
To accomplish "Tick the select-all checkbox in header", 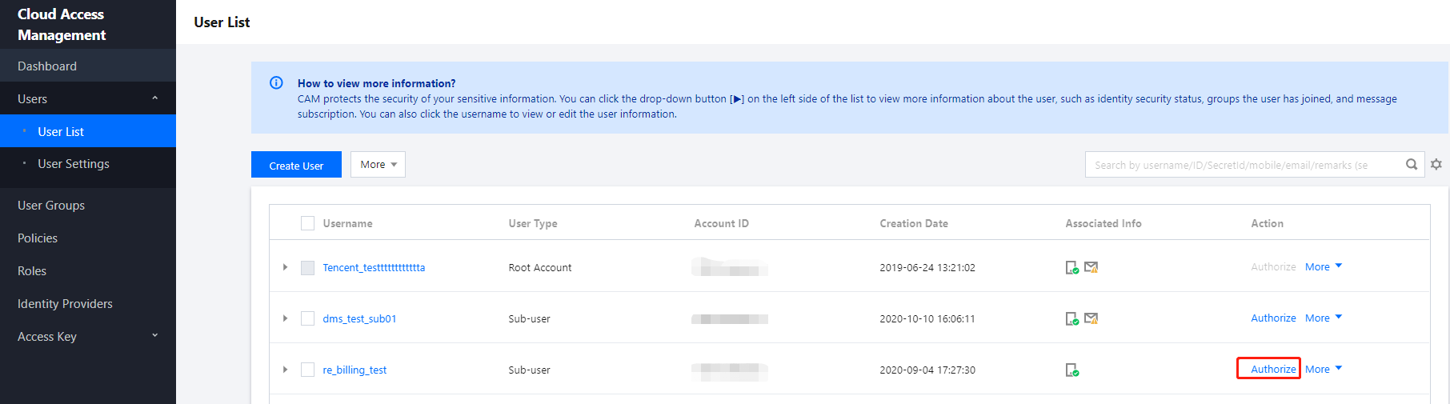I will 307,223.
